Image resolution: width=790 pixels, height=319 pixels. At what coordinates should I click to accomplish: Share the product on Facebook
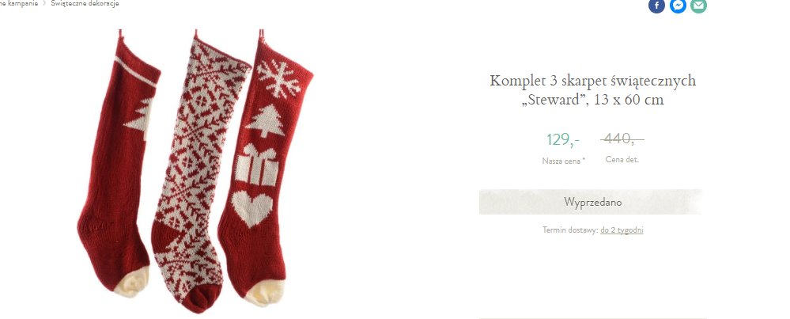point(656,6)
